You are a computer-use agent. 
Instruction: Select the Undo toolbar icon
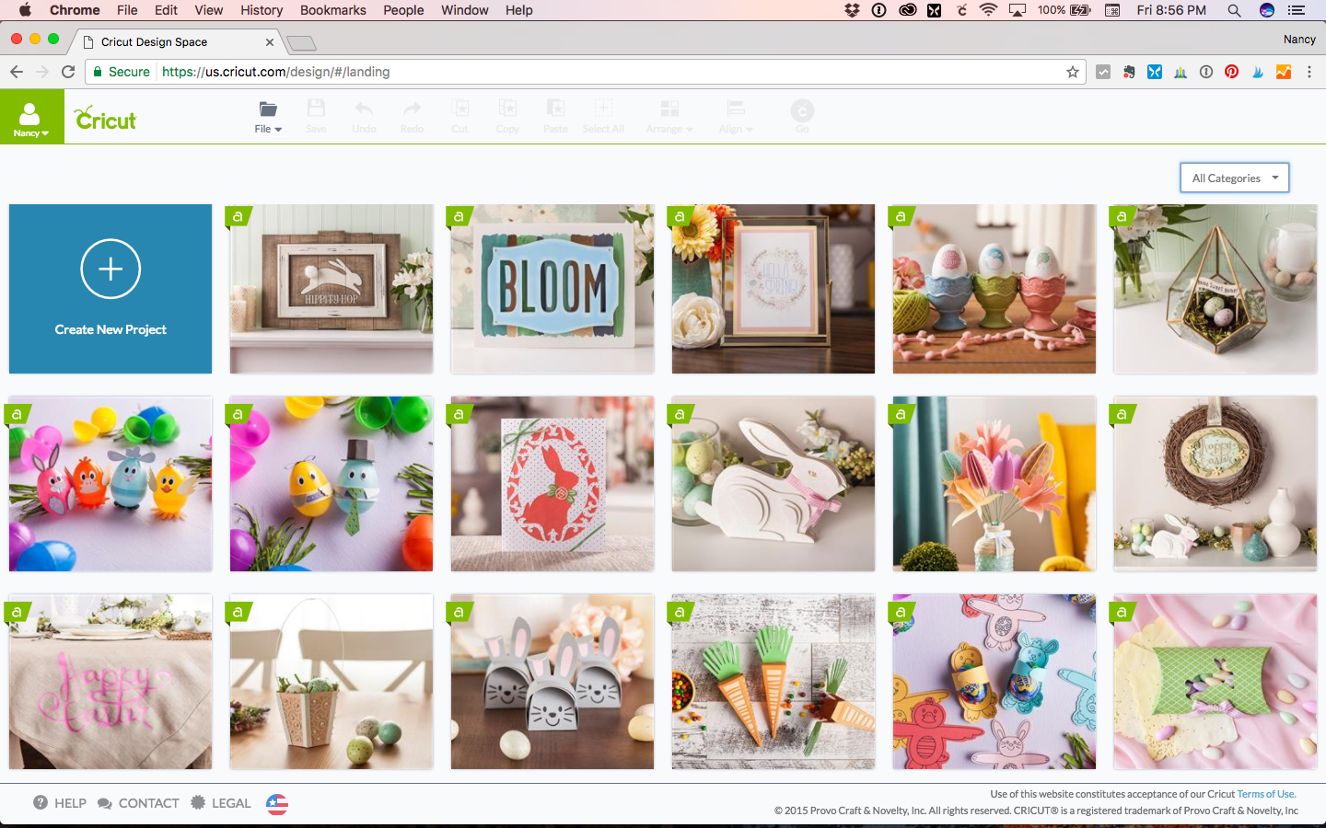click(x=364, y=115)
